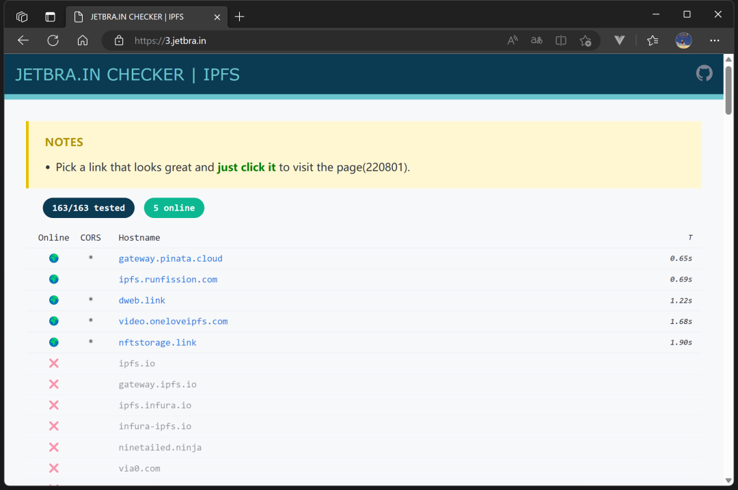Open the browser profile avatar
Screen dimensions: 738x490
[683, 40]
